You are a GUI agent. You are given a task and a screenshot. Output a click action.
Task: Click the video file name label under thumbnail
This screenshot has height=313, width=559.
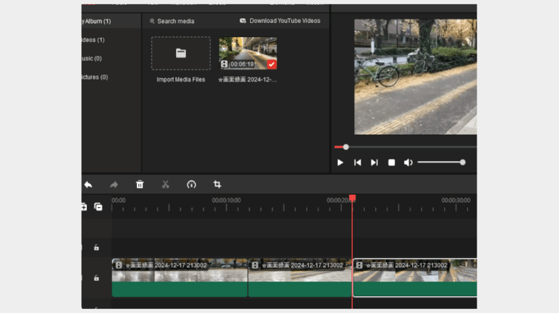[x=247, y=79]
